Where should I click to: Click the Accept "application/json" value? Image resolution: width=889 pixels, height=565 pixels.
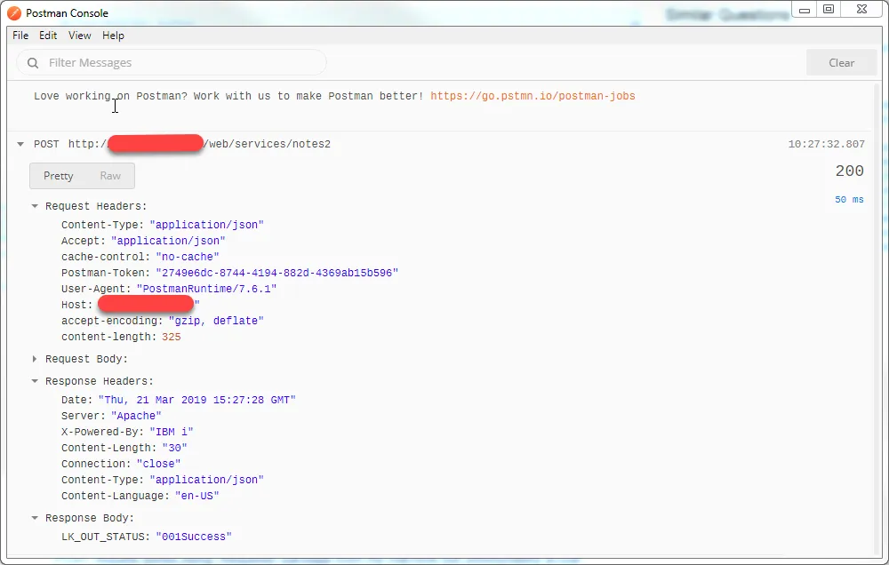168,241
